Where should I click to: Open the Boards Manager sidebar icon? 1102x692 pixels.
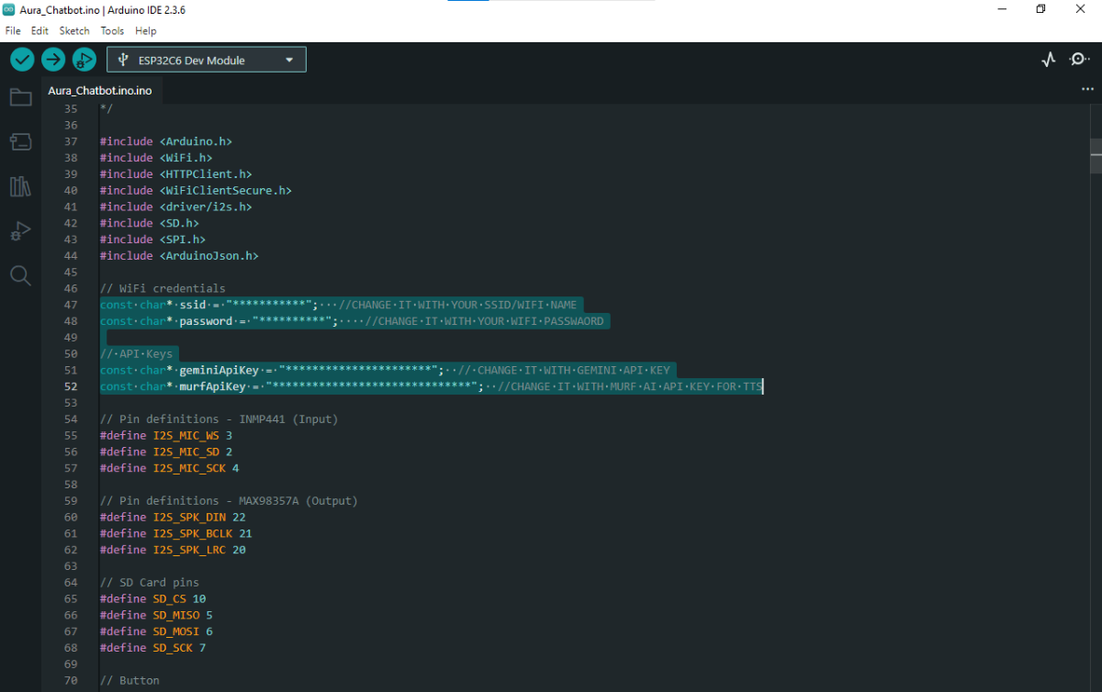(20, 141)
